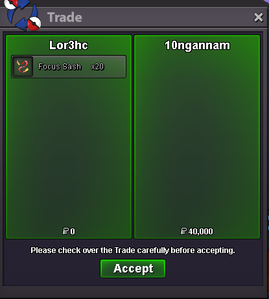This screenshot has width=269, height=299.
Task: Click the Trade swap-arrows Poké Ball icon
Action: [23, 15]
